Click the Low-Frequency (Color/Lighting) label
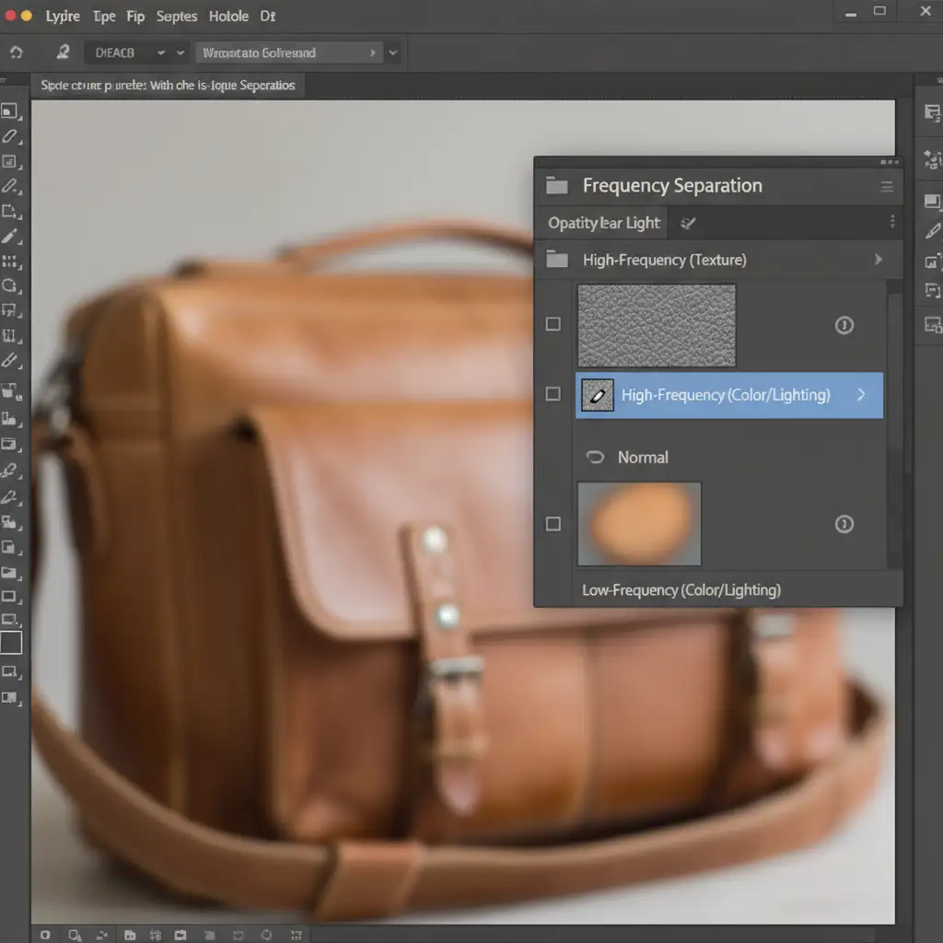943x943 pixels. pyautogui.click(x=681, y=589)
